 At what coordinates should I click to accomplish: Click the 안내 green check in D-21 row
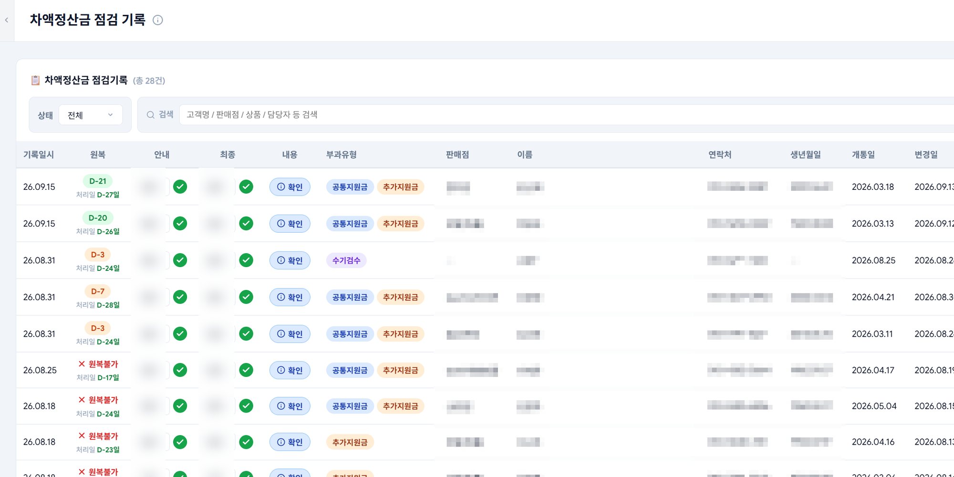[x=180, y=187]
